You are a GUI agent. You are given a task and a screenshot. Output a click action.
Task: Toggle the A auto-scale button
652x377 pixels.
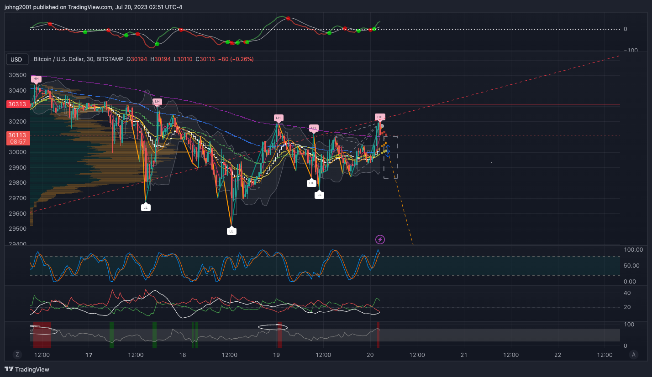(x=633, y=354)
